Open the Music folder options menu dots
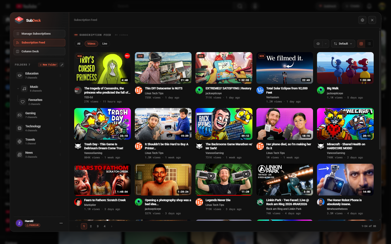Viewport: 391px width, 244px height. click(60, 89)
